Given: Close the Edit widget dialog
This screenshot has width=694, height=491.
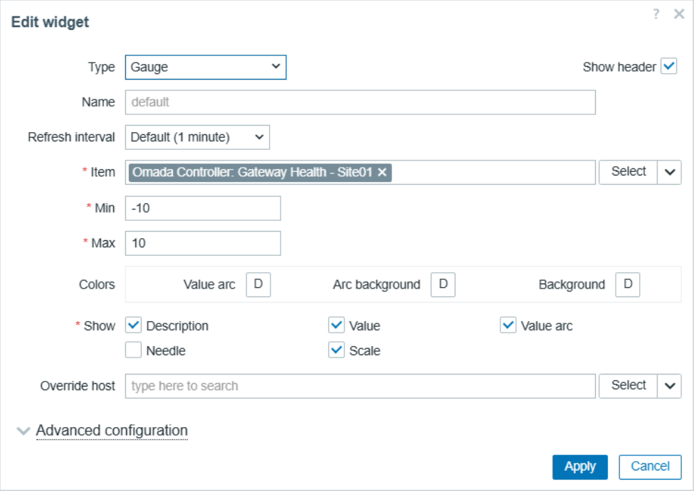Looking at the screenshot, I should [678, 14].
